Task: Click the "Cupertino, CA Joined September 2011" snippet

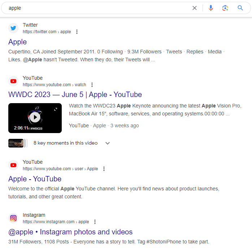Action: pyautogui.click(x=117, y=56)
